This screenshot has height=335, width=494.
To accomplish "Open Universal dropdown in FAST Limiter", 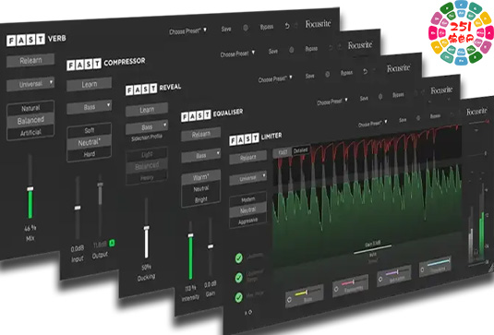I will tap(248, 178).
